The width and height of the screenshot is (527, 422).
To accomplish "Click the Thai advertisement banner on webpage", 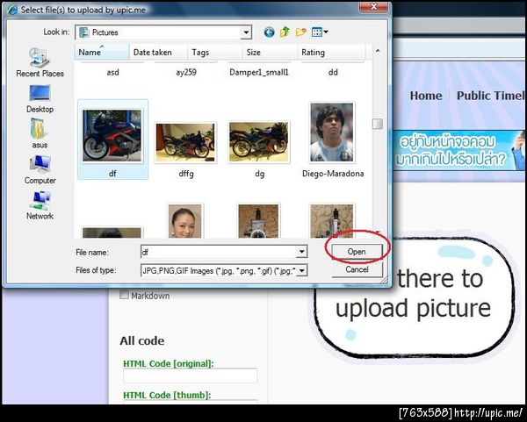I will (x=458, y=151).
